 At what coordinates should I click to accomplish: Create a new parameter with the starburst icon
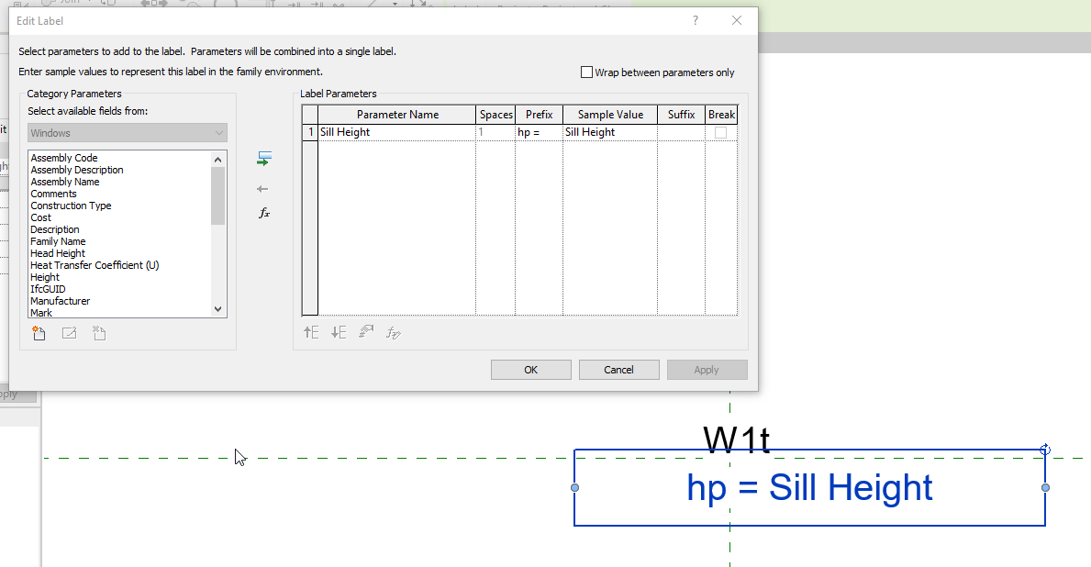38,333
